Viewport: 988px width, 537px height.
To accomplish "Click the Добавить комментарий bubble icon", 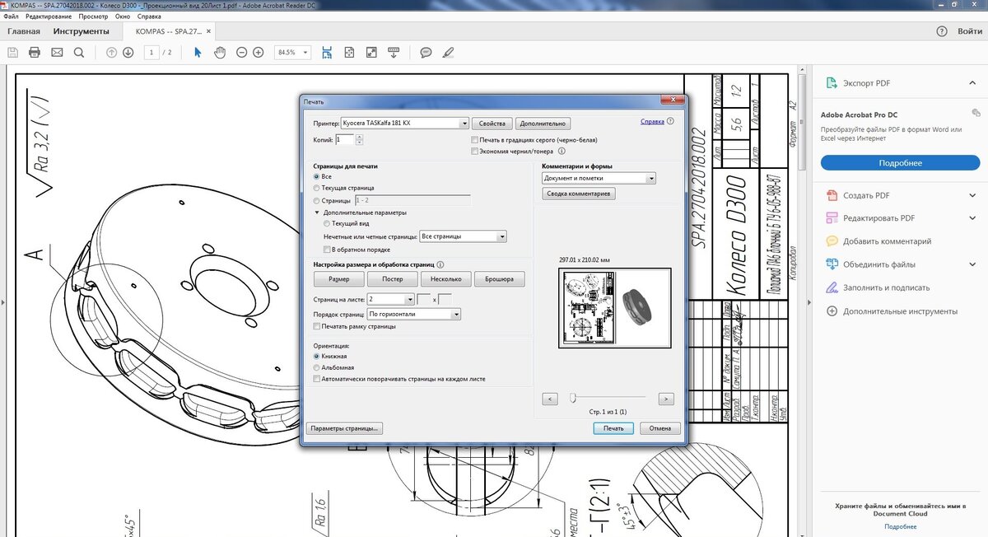I will coord(831,241).
